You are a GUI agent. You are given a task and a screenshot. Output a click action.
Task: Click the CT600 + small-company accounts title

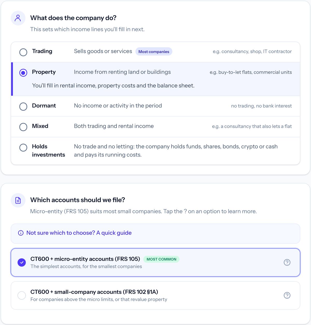94,292
